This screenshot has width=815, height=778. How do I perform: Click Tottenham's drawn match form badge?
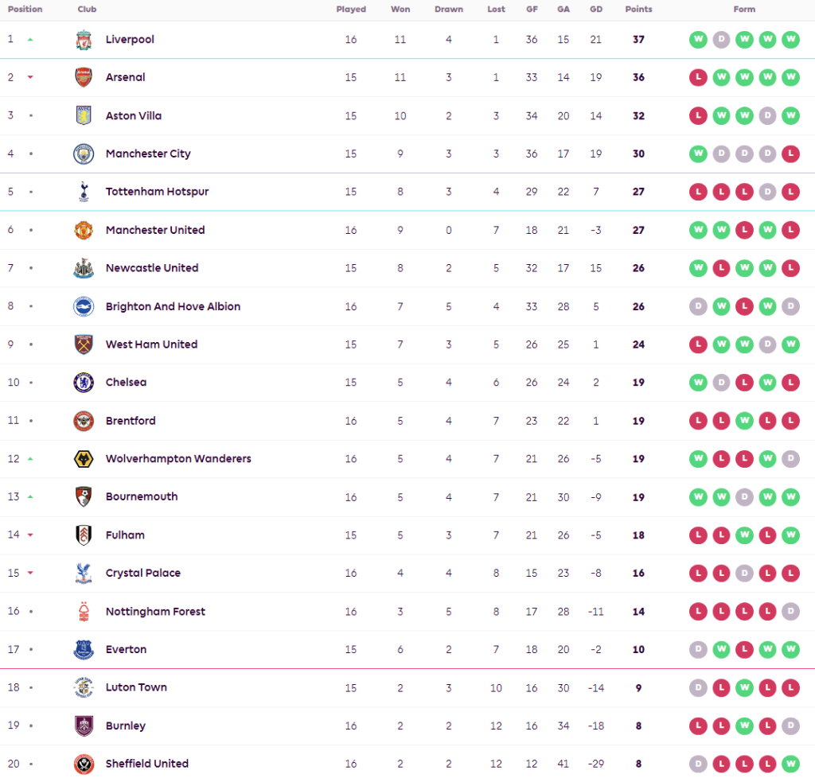point(767,192)
